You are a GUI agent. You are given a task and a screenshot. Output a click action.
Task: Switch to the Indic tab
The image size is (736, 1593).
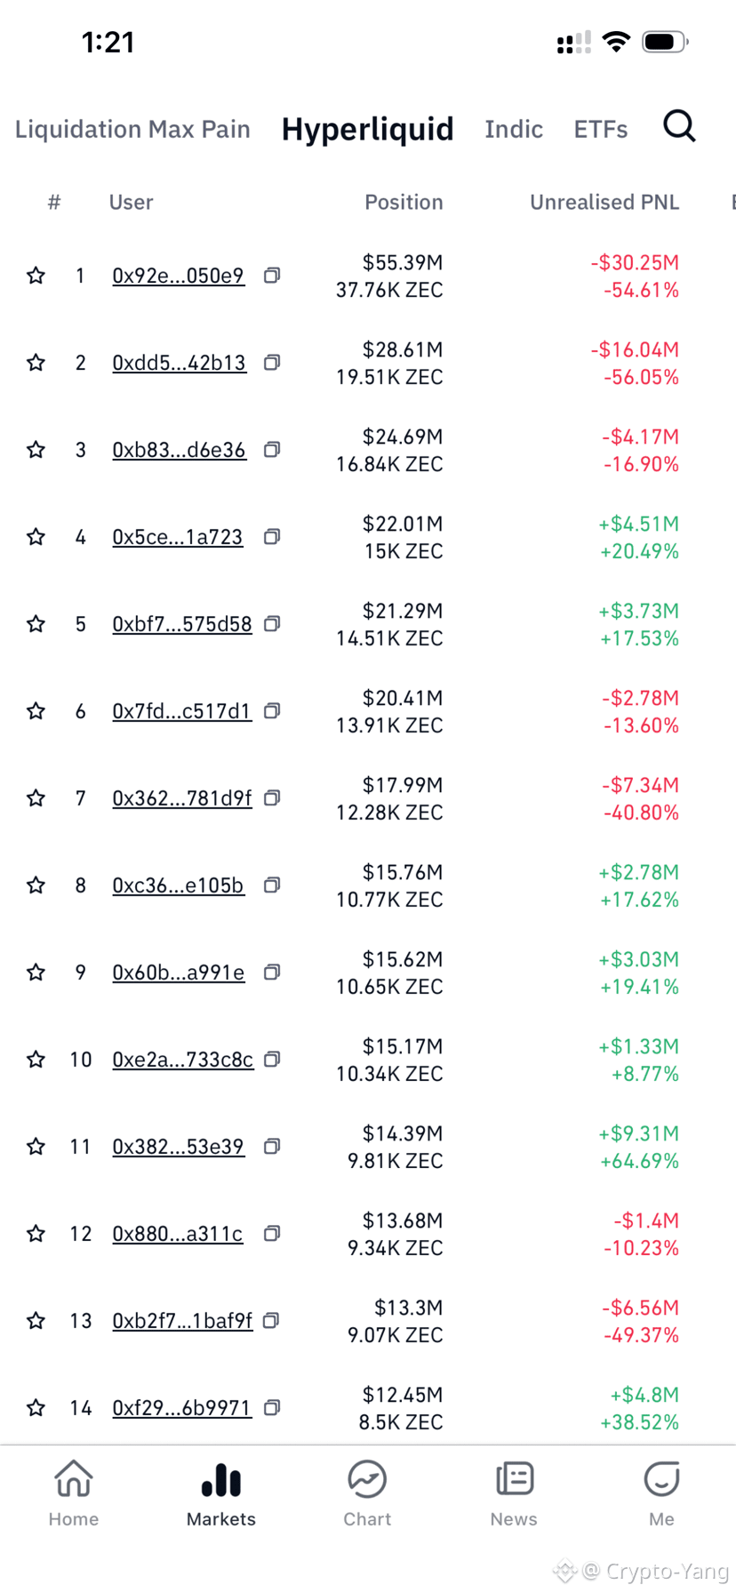pos(514,129)
